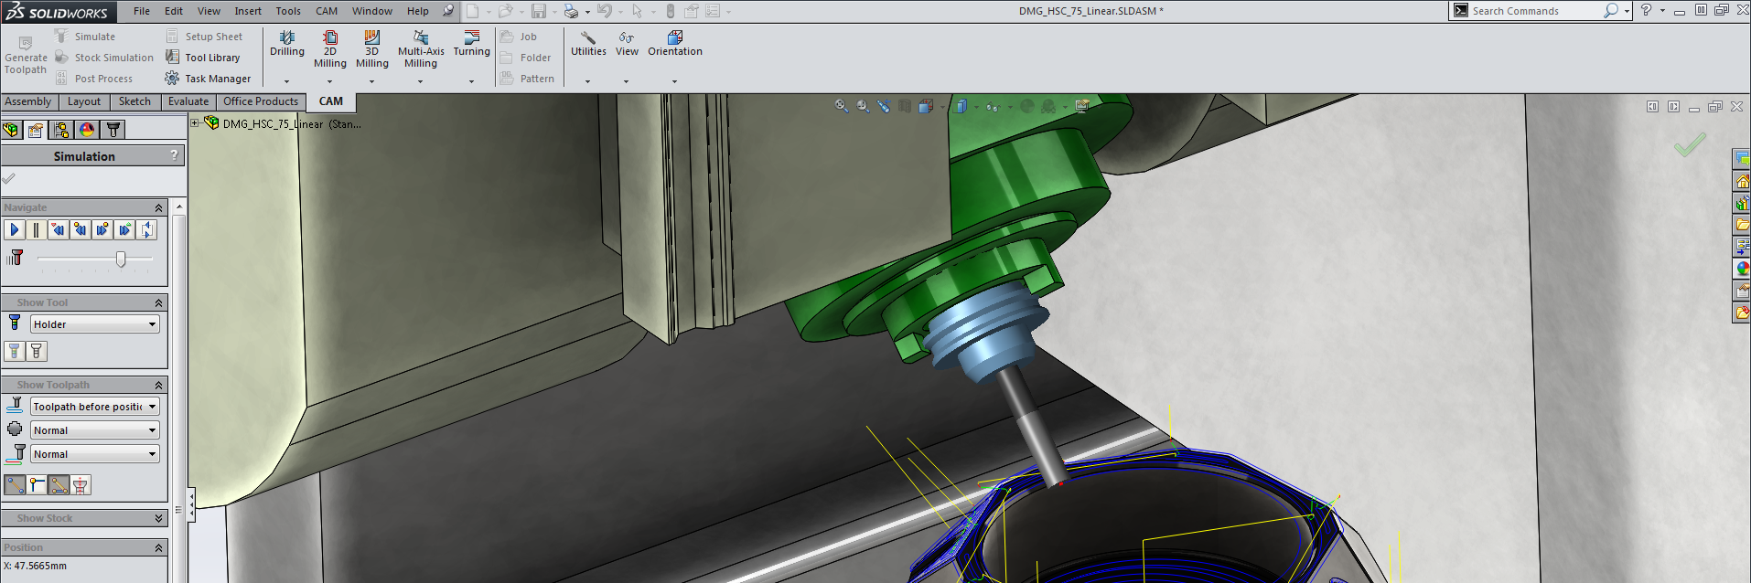Launch the Task Manager
Screen dimensions: 1751x583
(208, 79)
